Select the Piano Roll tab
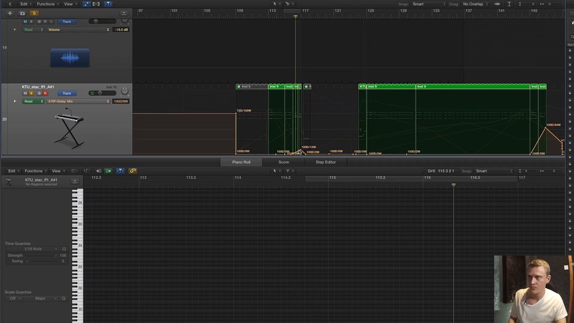 tap(241, 162)
